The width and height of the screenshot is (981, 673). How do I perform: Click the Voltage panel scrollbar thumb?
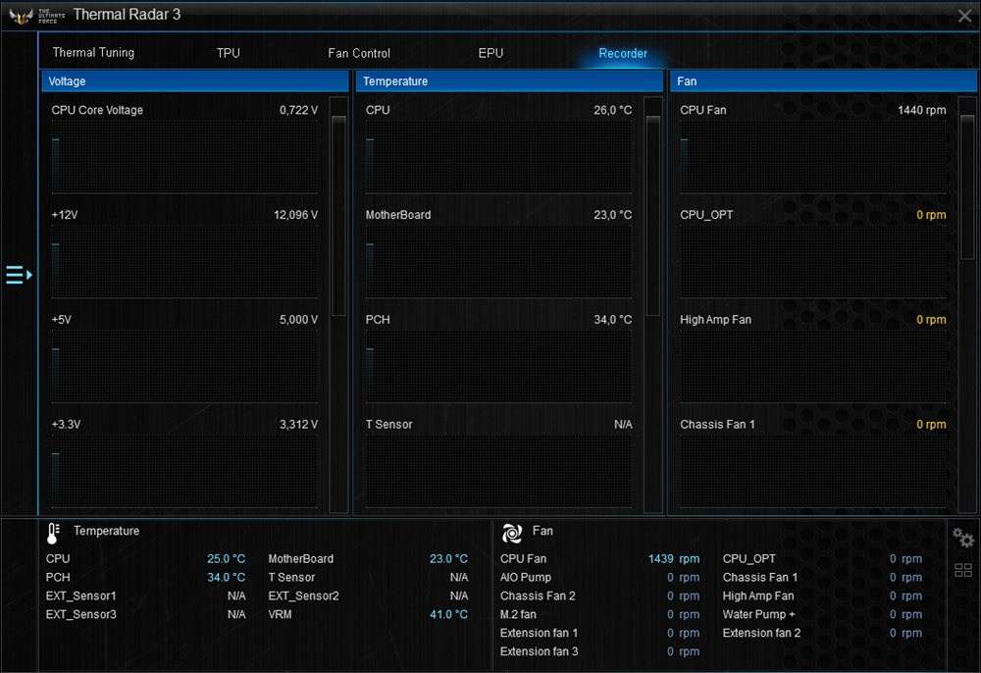coord(338,215)
